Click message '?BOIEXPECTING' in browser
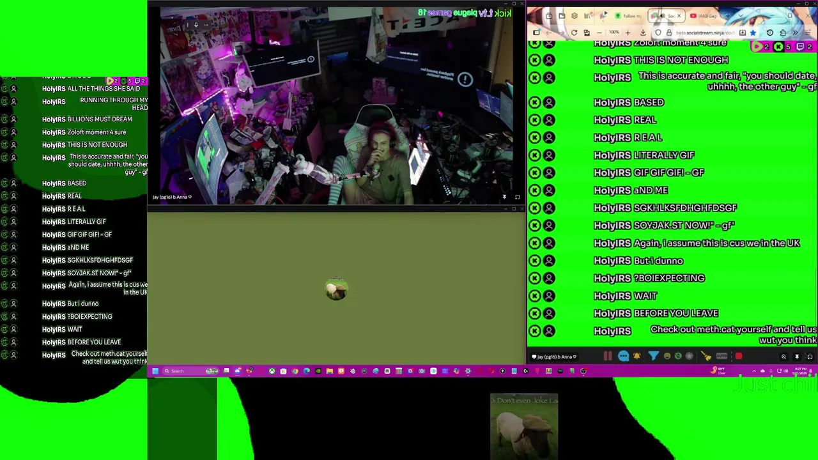This screenshot has height=460, width=818. coord(668,278)
